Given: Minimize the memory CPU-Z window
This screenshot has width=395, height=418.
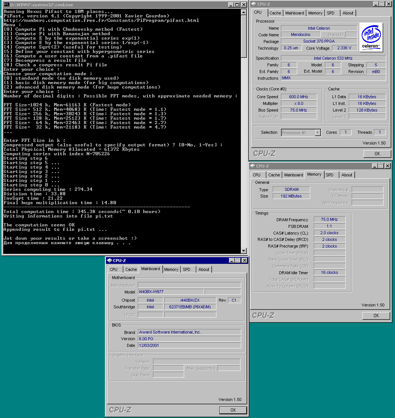Looking at the screenshot, I should tap(375, 166).
